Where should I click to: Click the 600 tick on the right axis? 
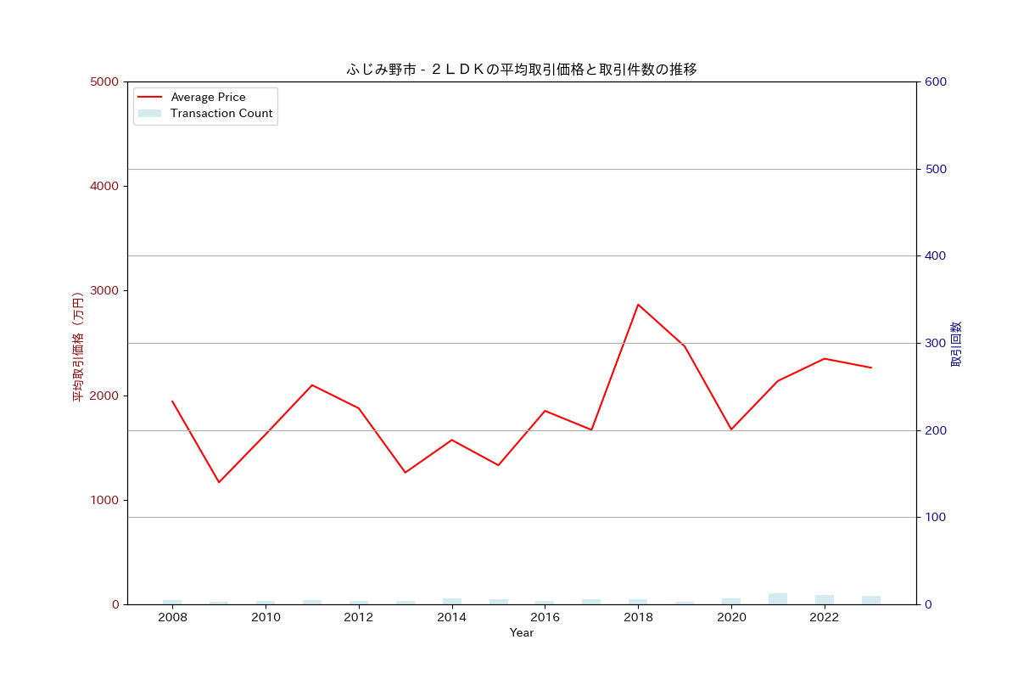[936, 82]
